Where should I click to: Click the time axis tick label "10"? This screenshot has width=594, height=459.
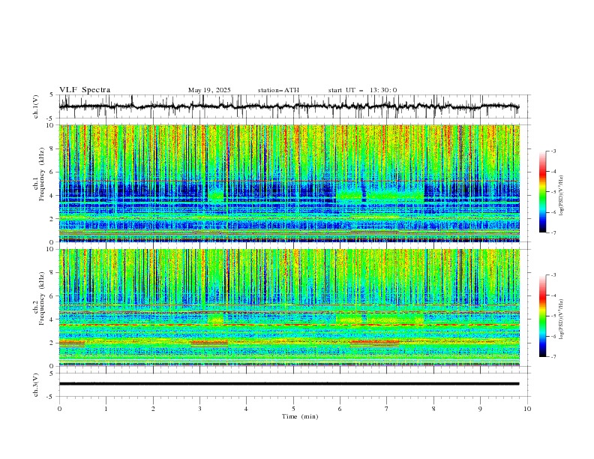point(527,409)
